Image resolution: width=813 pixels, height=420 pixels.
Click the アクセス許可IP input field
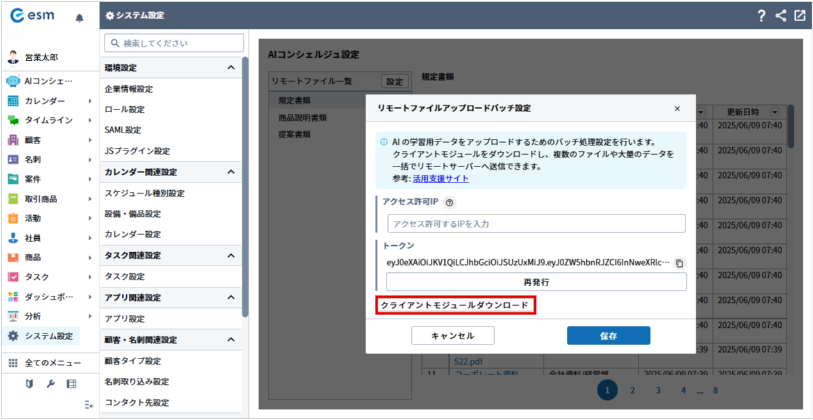(x=536, y=224)
